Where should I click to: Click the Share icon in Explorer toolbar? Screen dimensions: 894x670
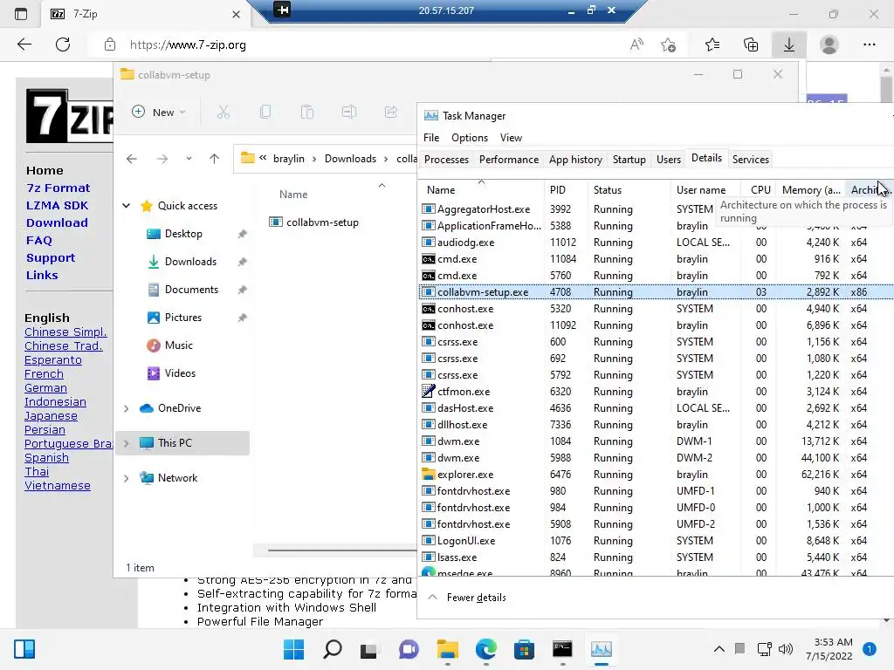pos(391,113)
